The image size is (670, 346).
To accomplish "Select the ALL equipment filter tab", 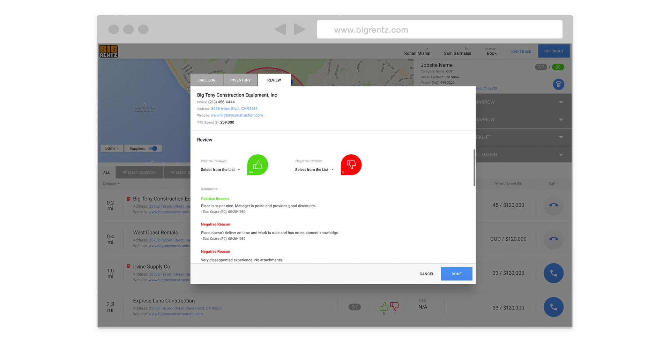I will (106, 172).
